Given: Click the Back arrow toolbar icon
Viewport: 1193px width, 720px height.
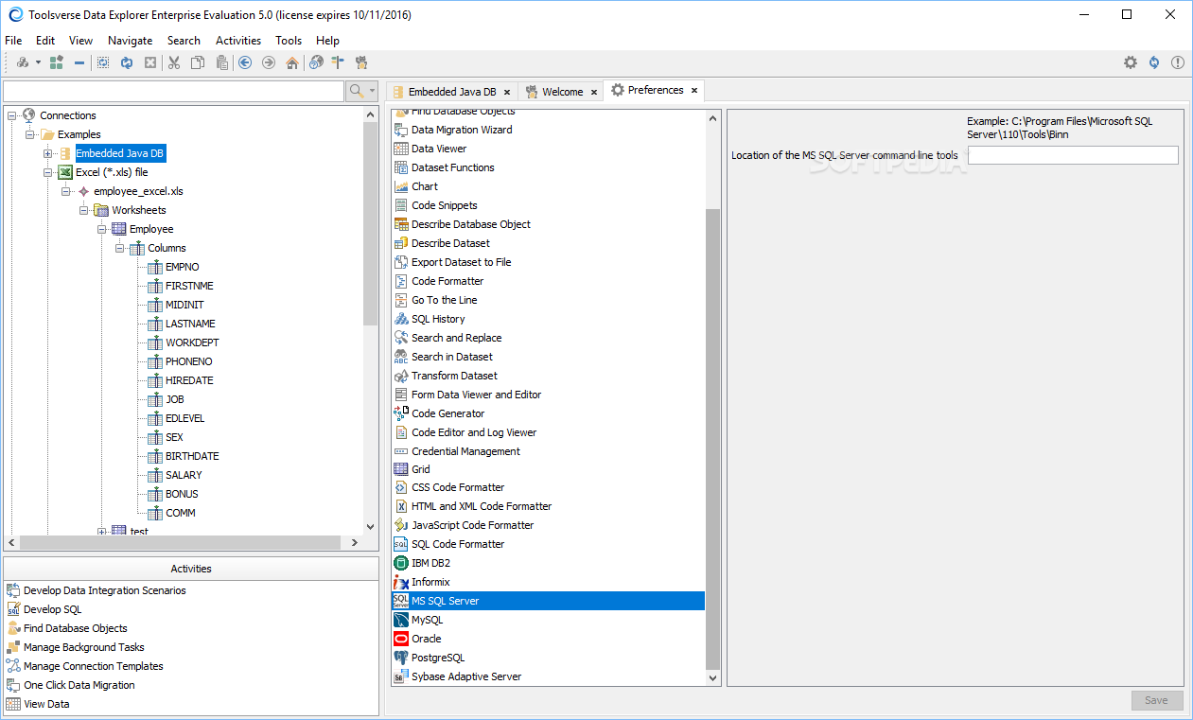Looking at the screenshot, I should pos(245,62).
